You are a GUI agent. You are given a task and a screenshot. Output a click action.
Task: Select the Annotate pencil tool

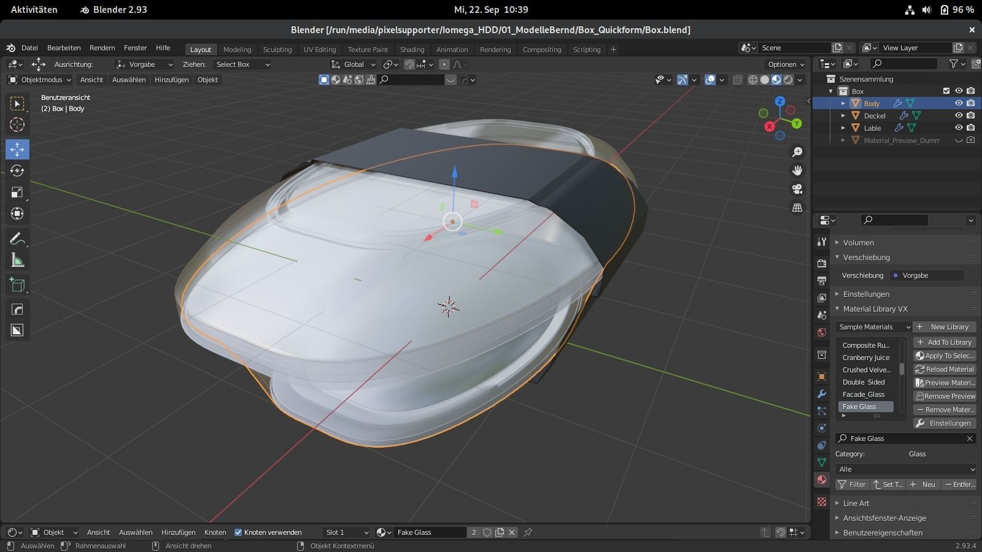(x=17, y=239)
